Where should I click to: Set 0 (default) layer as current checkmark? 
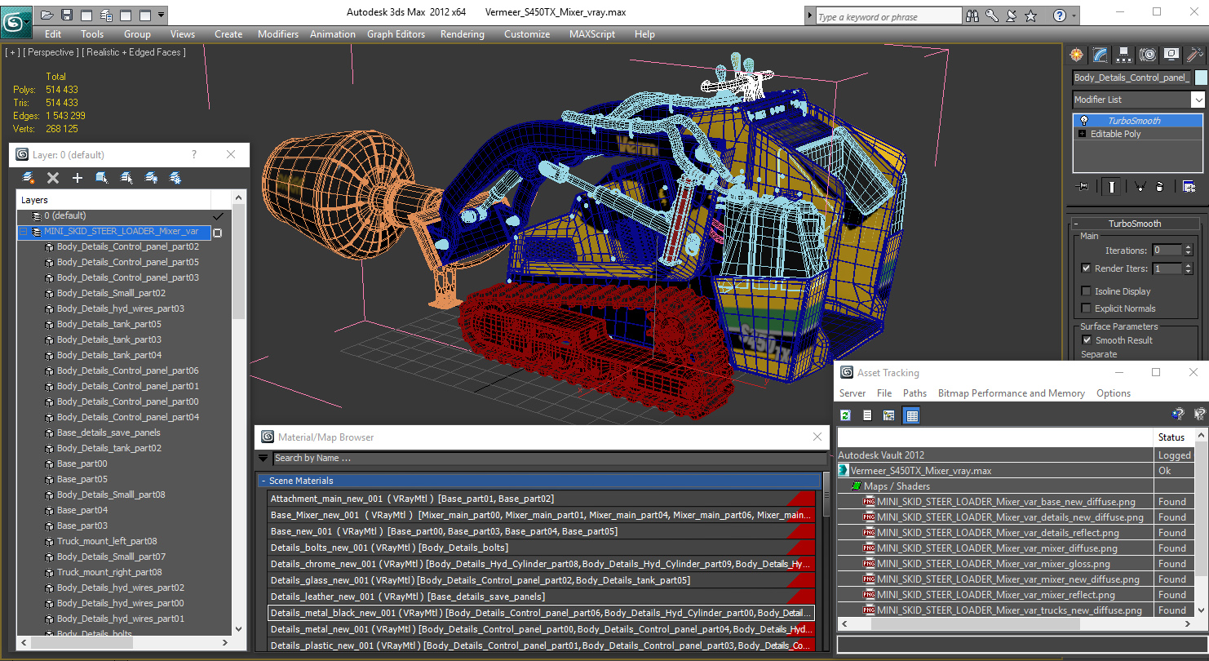pos(218,216)
